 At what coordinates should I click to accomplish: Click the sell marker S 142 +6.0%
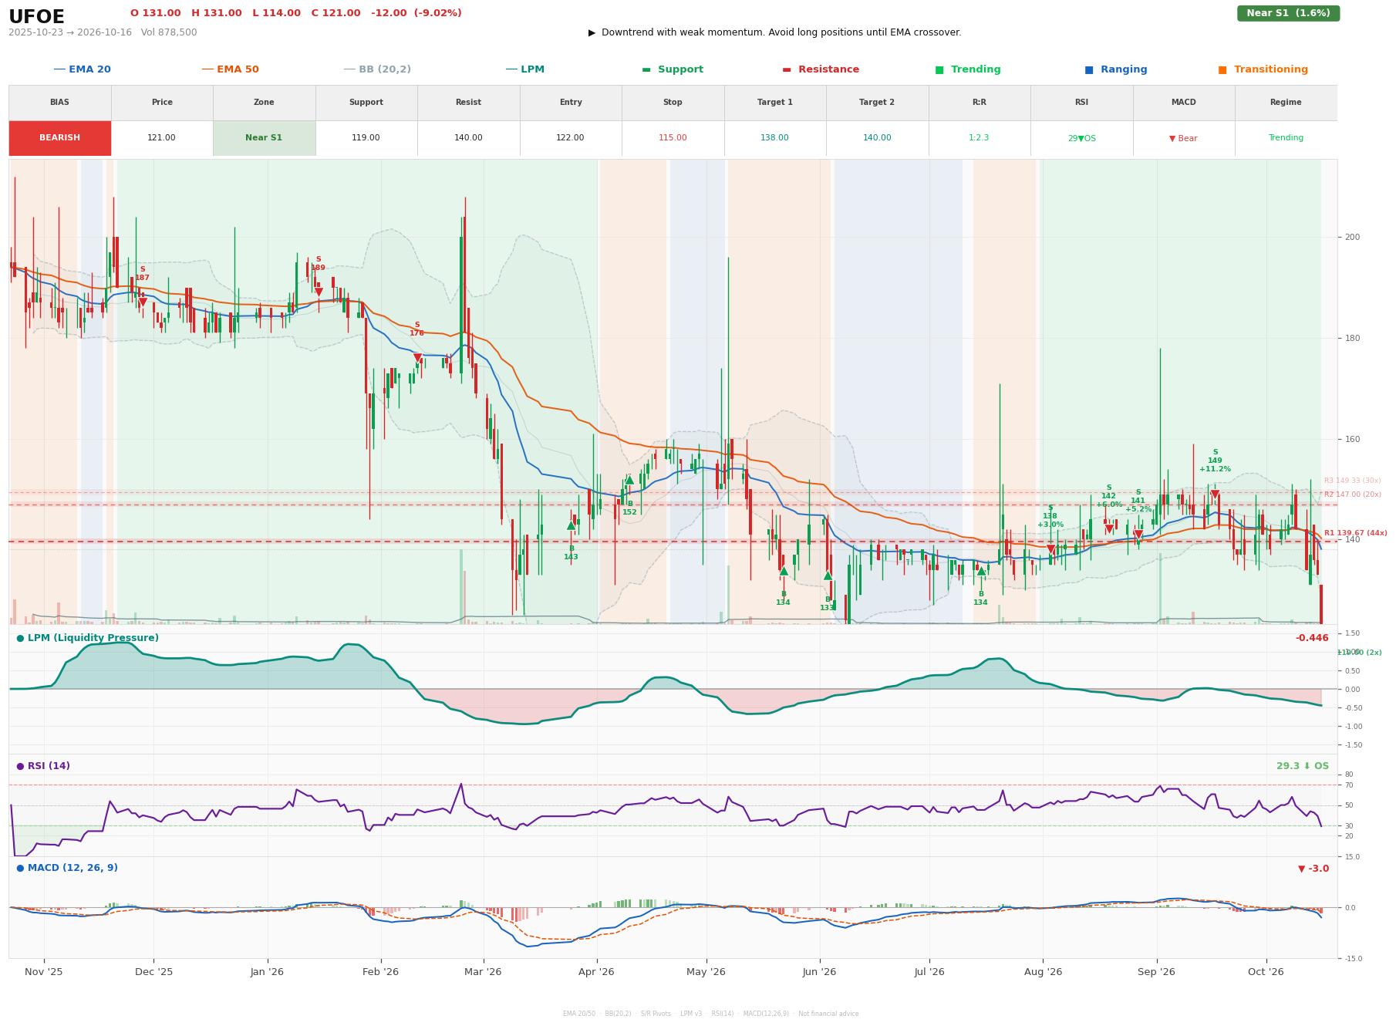click(1109, 529)
